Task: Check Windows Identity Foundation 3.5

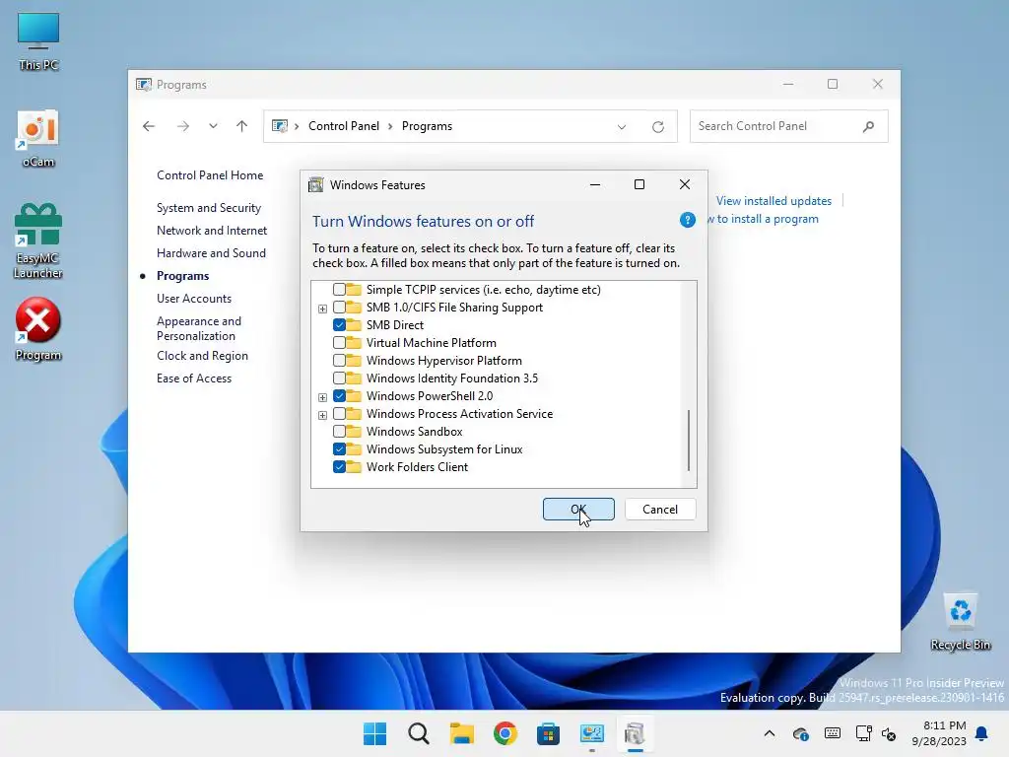Action: tap(339, 378)
